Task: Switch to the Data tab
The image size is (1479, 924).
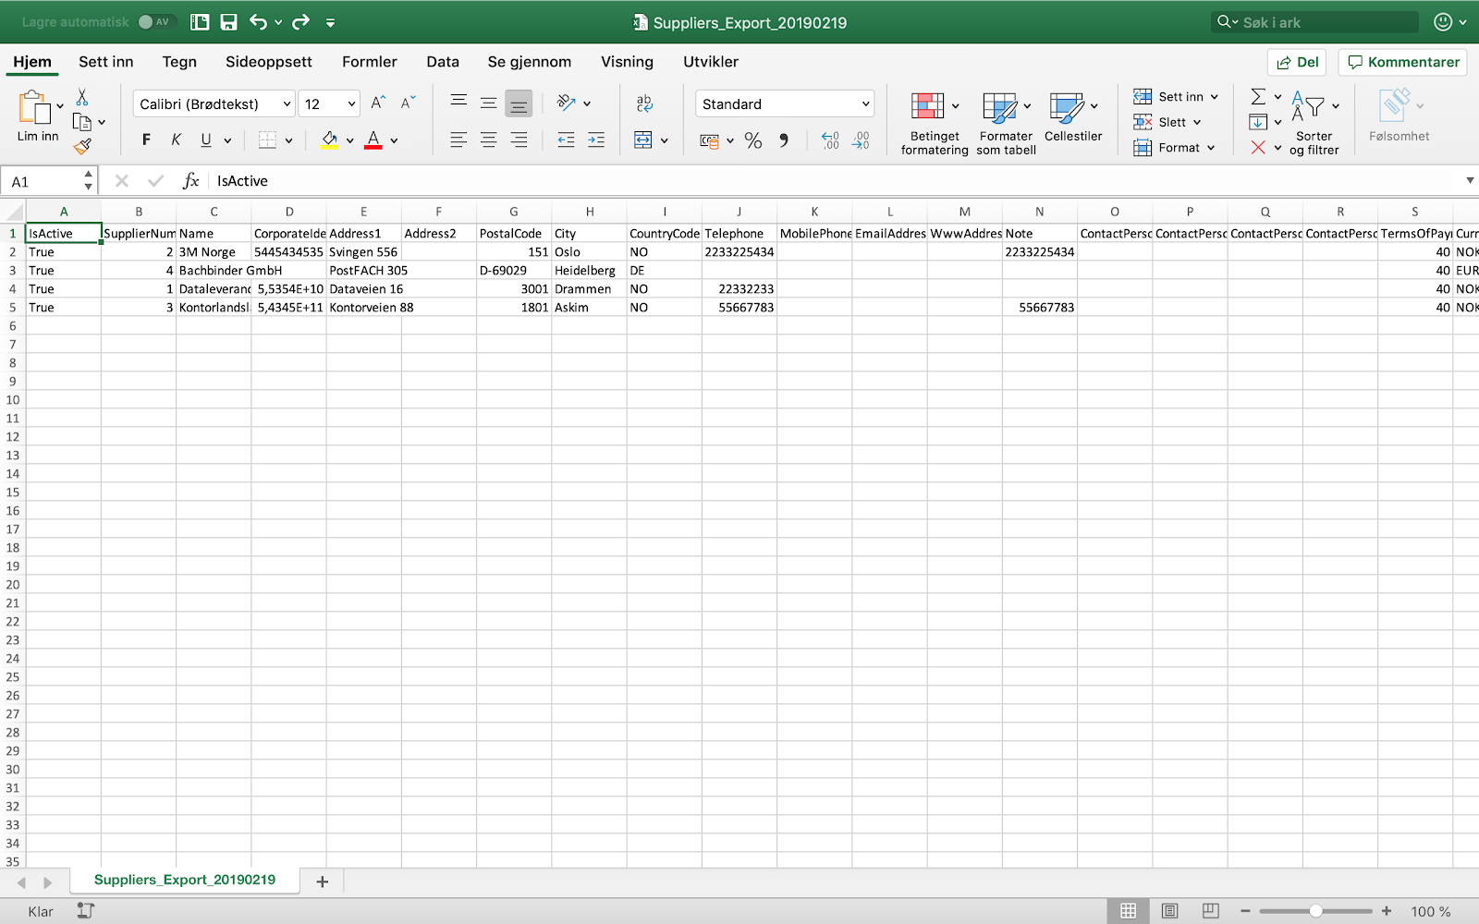Action: (443, 62)
